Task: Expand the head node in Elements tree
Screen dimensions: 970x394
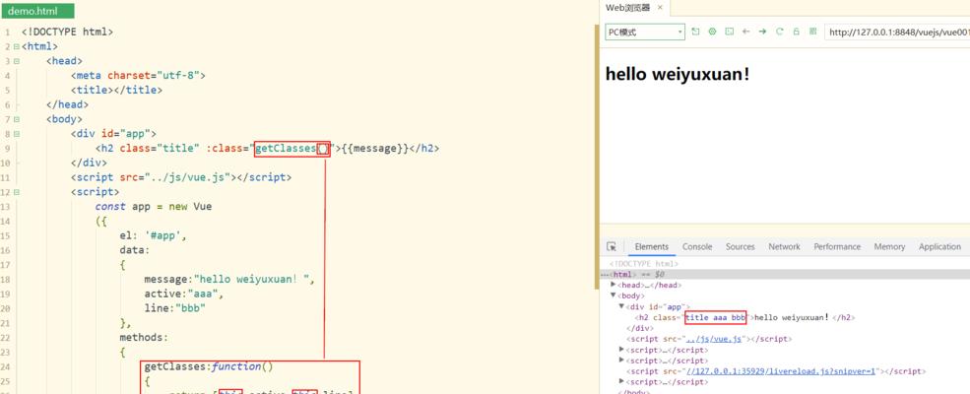Action: [614, 285]
